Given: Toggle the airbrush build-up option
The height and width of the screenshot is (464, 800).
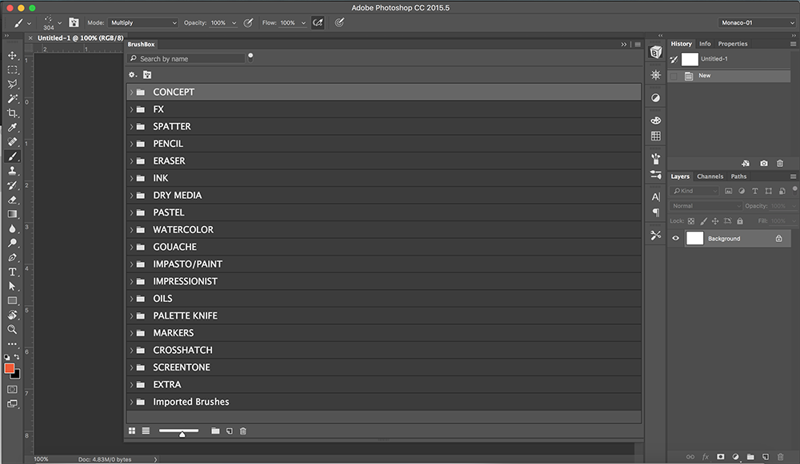Looking at the screenshot, I should [318, 23].
